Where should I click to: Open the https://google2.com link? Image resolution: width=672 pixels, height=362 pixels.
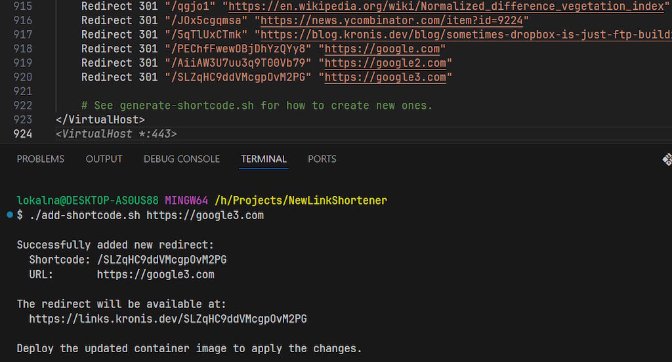pos(385,63)
